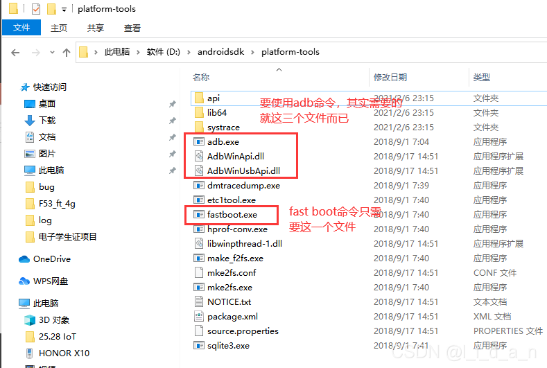
Task: Sort by 类型 column header
Action: pos(481,77)
